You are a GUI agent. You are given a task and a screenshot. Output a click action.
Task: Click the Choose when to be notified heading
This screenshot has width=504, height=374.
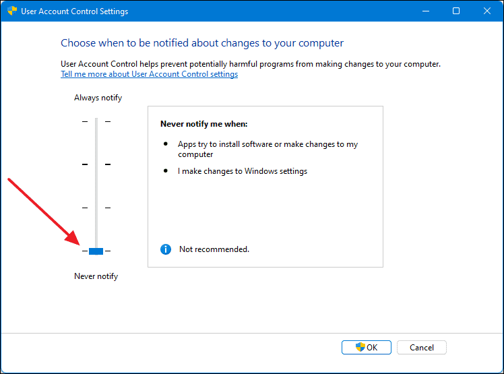click(x=202, y=43)
